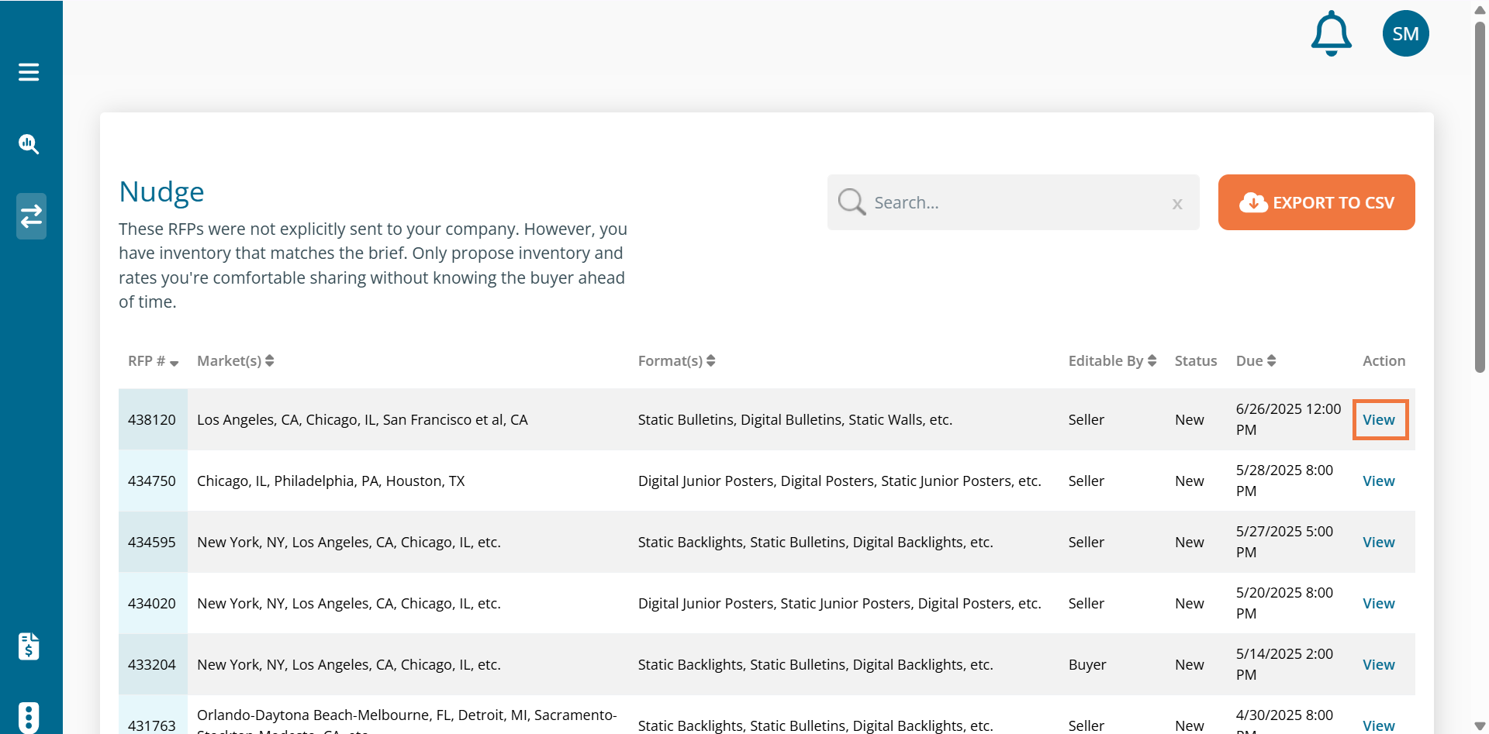The width and height of the screenshot is (1489, 734).
Task: Click the notification bell icon
Action: pyautogui.click(x=1331, y=34)
